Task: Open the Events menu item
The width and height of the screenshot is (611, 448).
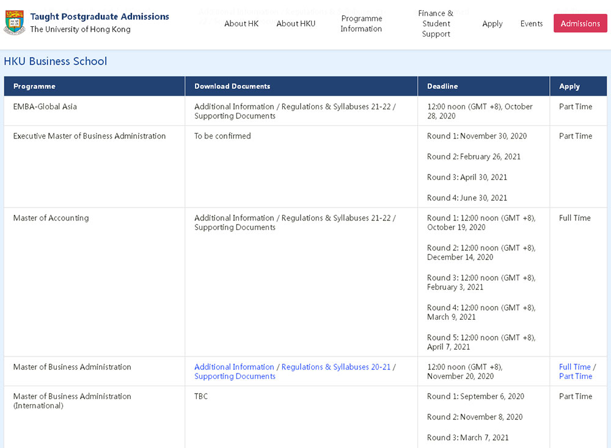Action: (532, 24)
